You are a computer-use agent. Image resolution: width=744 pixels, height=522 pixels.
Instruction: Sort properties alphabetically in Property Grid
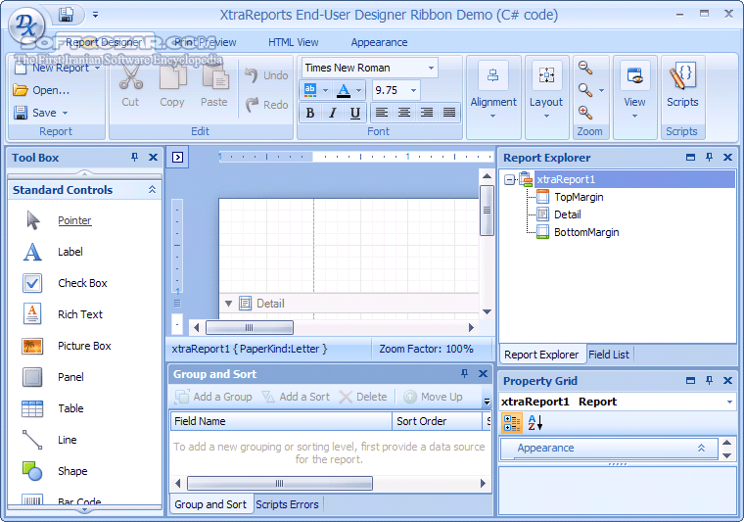[535, 423]
